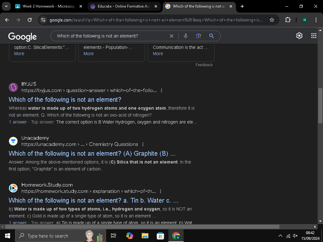Go to Google homepage via logo
This screenshot has width=323, height=242.
point(22,37)
